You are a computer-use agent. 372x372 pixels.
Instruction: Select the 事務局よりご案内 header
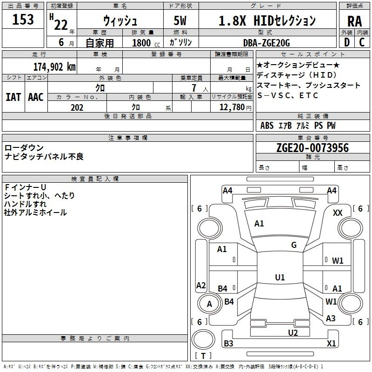pos(95,339)
